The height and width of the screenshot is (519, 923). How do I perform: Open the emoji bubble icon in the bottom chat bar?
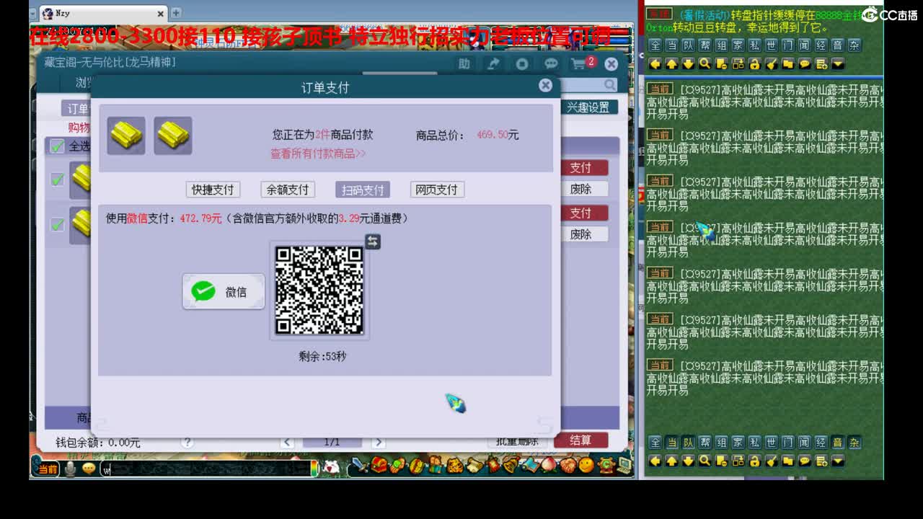click(x=89, y=469)
